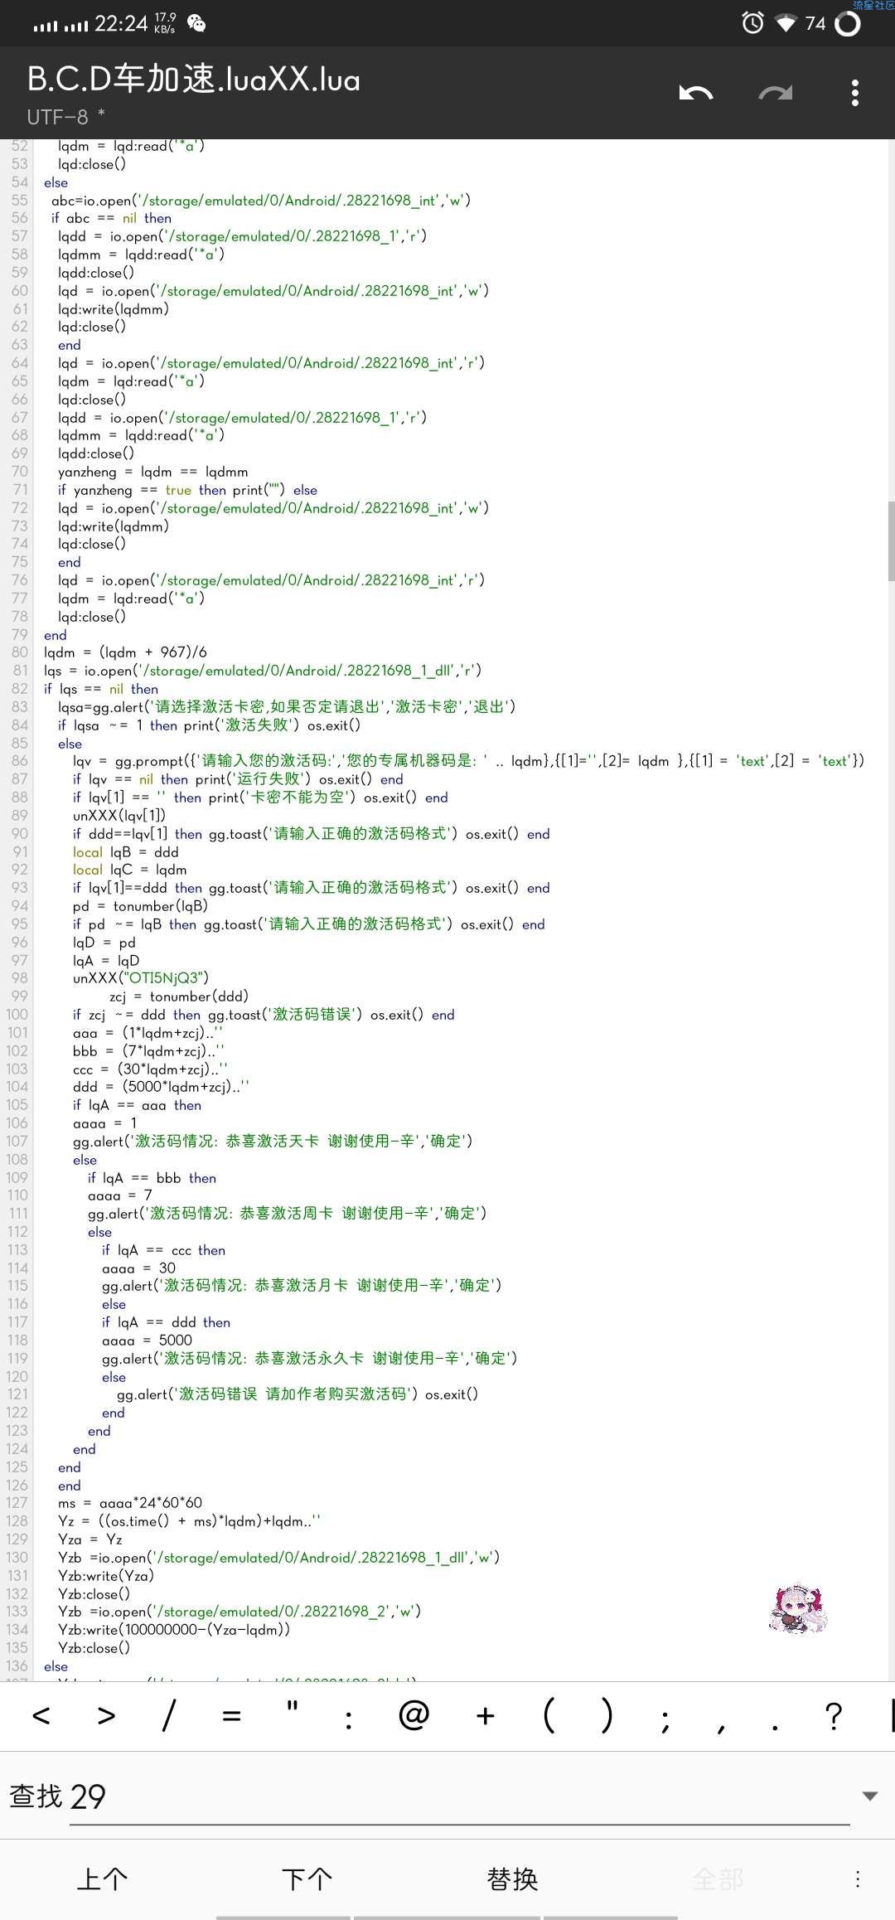Insert the comma from the symbol bar
The width and height of the screenshot is (895, 1920).
tap(721, 1729)
